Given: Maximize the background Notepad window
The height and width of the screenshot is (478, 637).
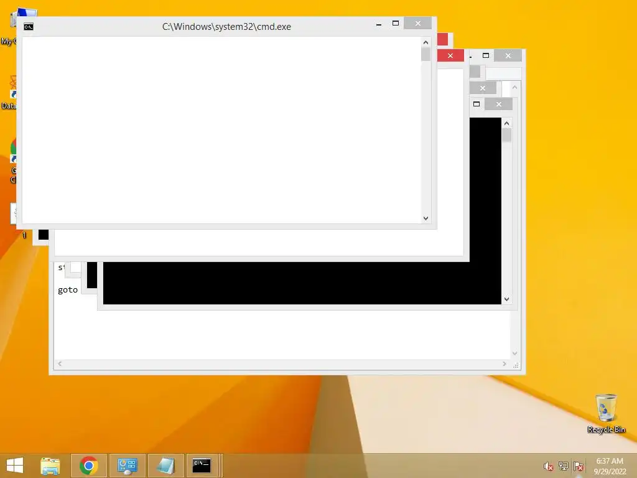Looking at the screenshot, I should tap(486, 55).
